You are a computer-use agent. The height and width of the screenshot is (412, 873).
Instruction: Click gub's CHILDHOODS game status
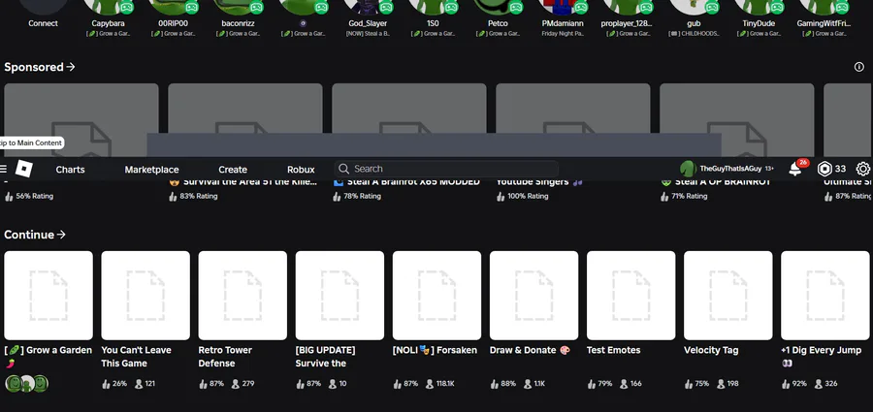[694, 33]
